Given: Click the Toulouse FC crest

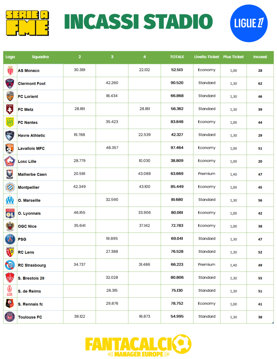Looking at the screenshot, I should (10, 317).
